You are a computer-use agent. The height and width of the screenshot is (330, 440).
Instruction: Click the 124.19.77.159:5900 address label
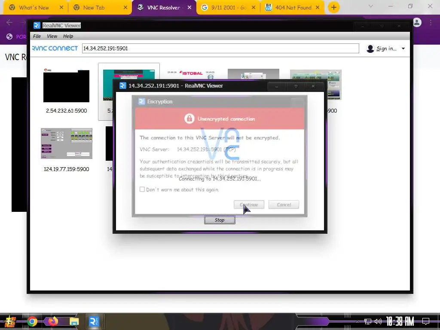(x=67, y=169)
